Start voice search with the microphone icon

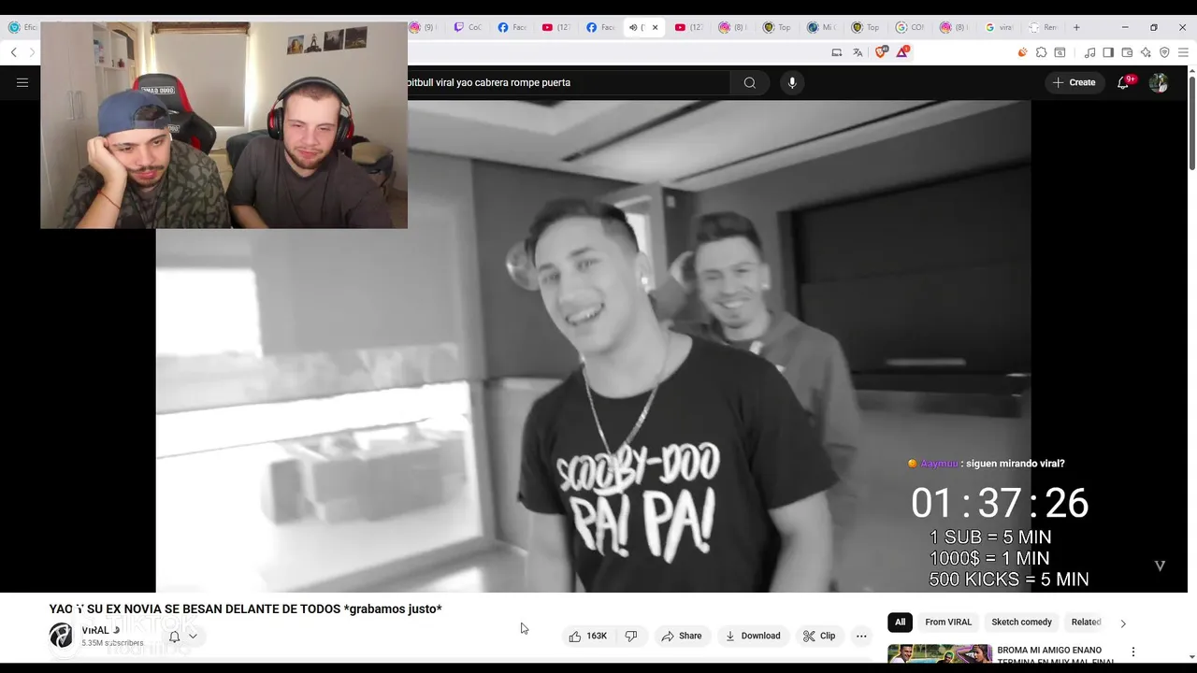792,82
